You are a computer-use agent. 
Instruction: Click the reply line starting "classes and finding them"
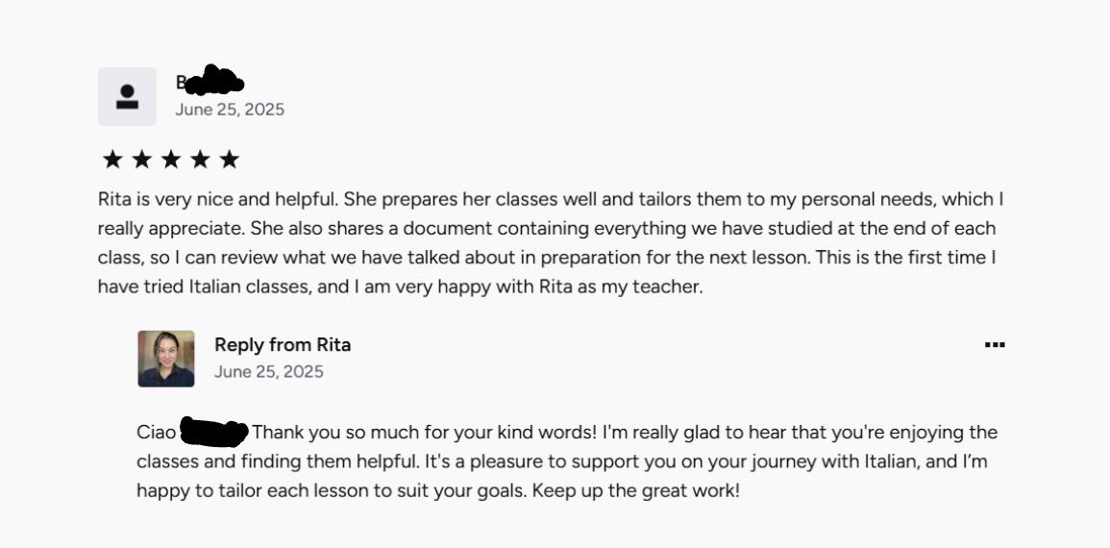click(x=561, y=461)
